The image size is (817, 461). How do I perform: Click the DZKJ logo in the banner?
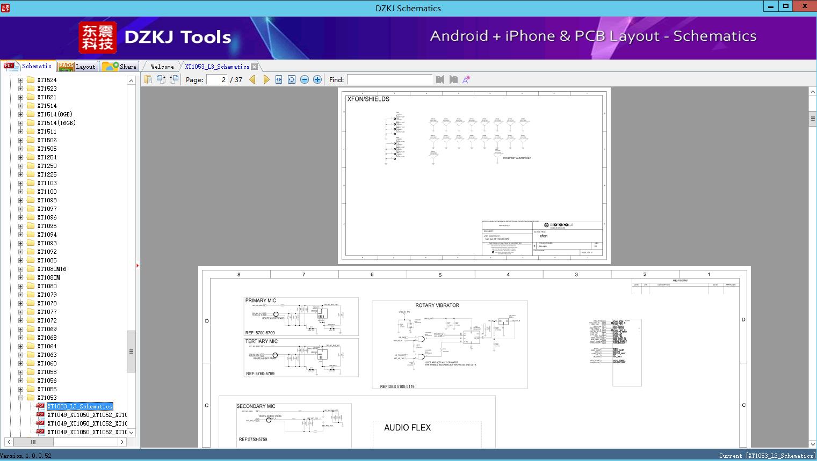(x=98, y=38)
